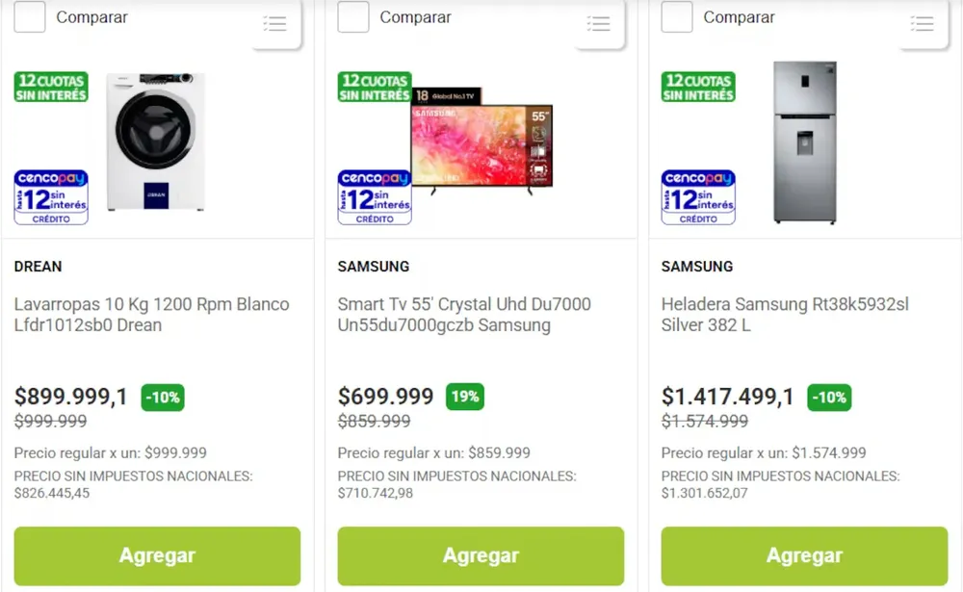Click 12 cuotas badge on Drean washer

pos(51,88)
